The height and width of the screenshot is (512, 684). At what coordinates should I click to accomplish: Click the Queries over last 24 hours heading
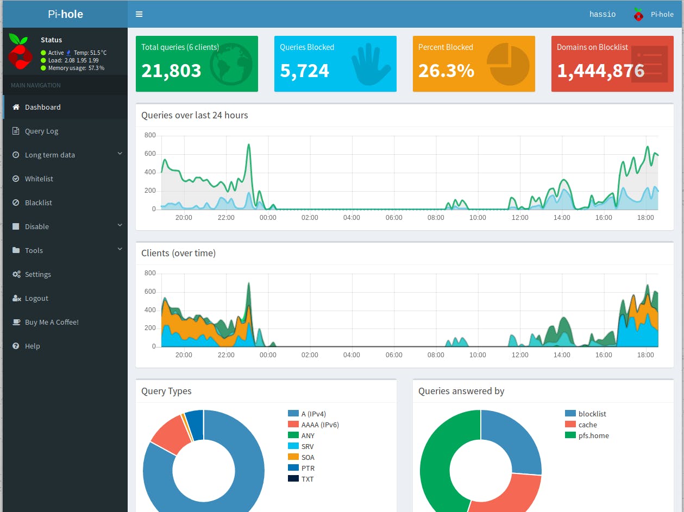[194, 115]
